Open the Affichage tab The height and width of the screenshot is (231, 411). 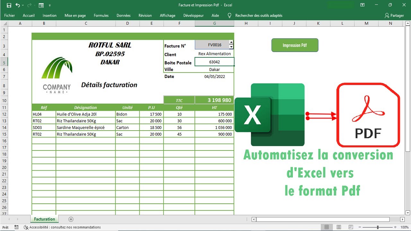coord(168,15)
